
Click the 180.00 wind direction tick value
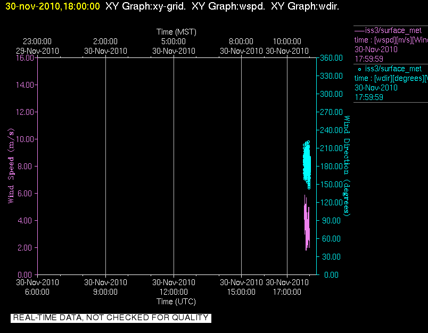(331, 166)
